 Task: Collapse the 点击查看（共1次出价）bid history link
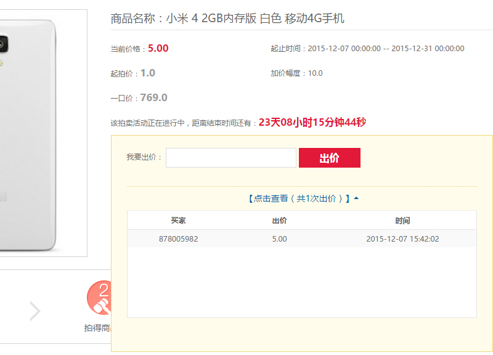click(299, 198)
